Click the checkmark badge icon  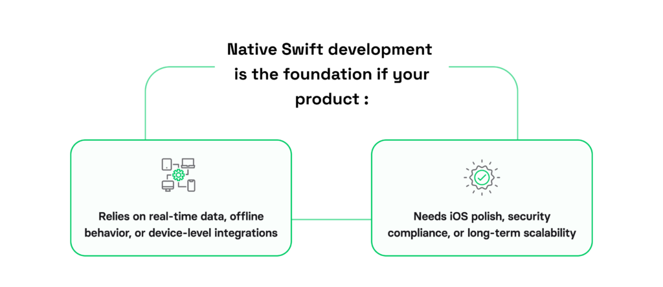coord(482,177)
